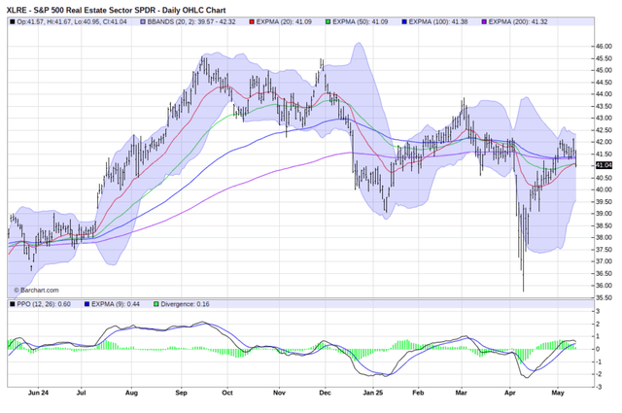Image resolution: width=622 pixels, height=413 pixels.
Task: Click the 'EXPMA (100): 41.38' label
Action: coord(438,21)
